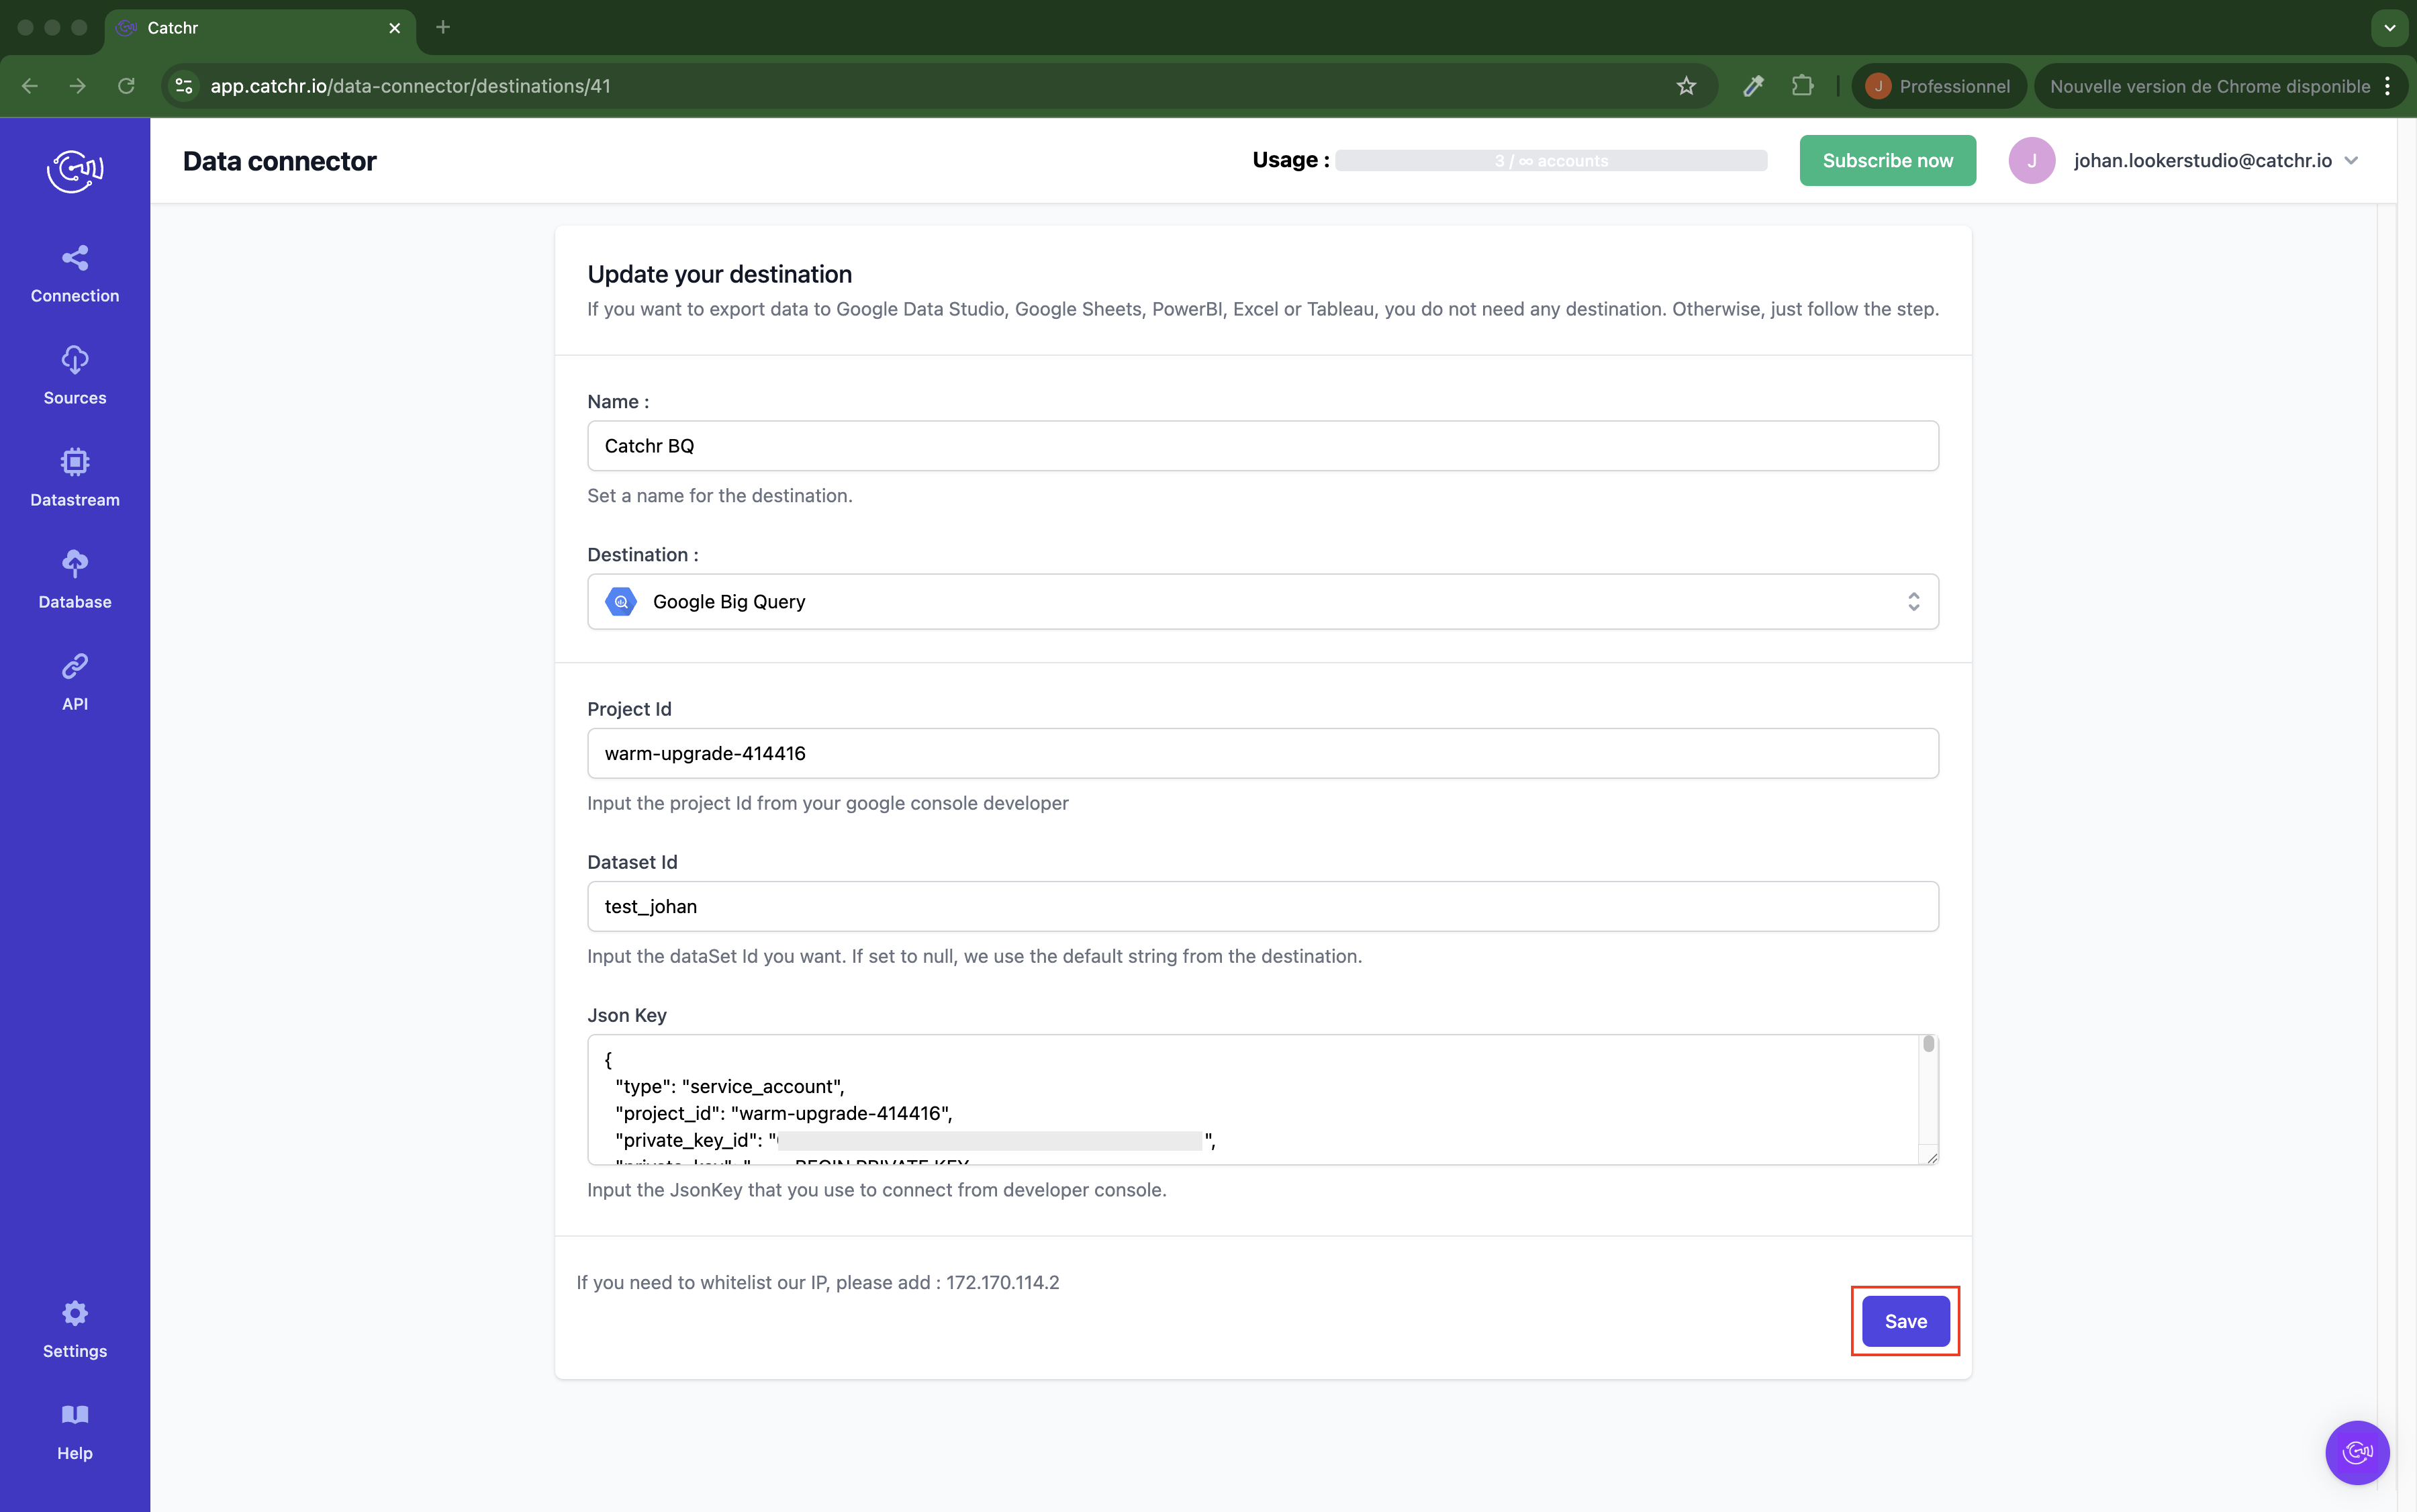2417x1512 pixels.
Task: Open the Sources section
Action: 75,376
